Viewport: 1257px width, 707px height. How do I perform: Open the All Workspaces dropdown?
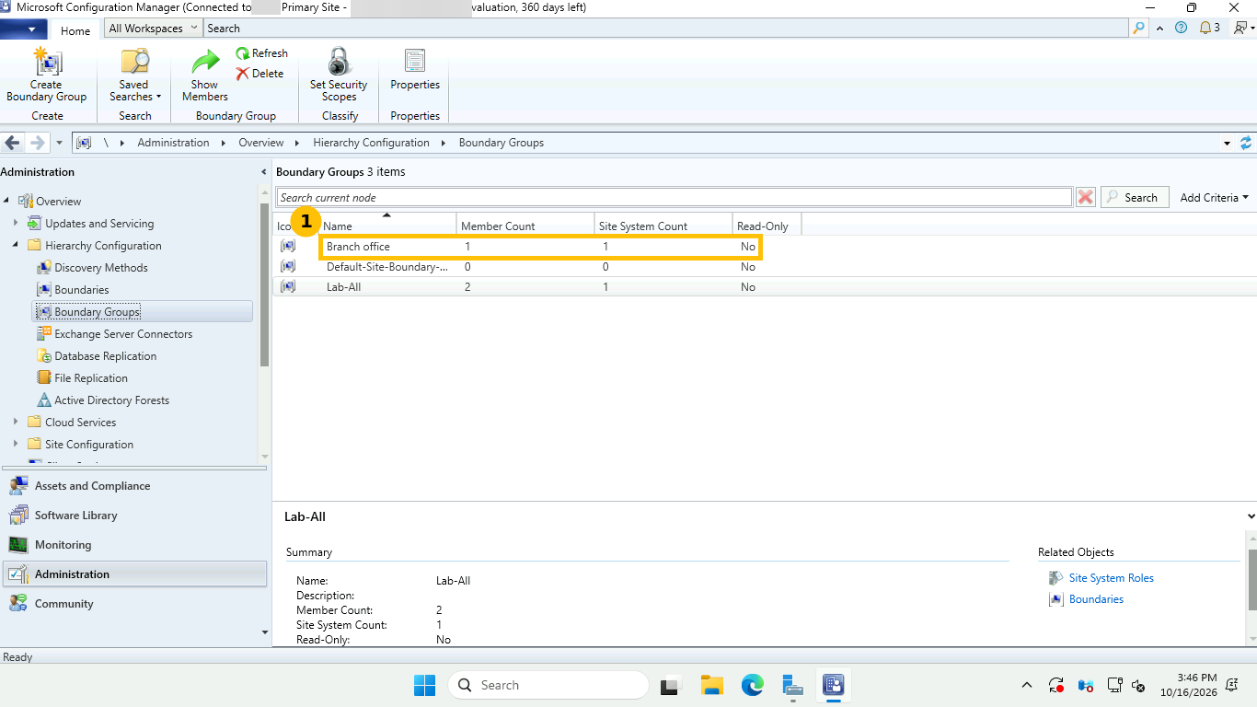pyautogui.click(x=154, y=29)
